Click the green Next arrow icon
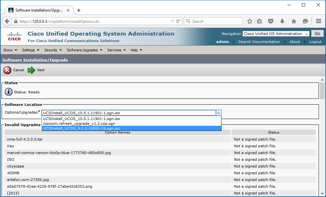326x197 pixels. coord(32,70)
